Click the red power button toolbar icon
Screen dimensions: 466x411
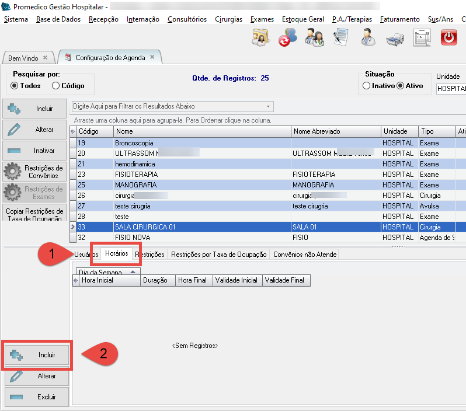(x=448, y=38)
